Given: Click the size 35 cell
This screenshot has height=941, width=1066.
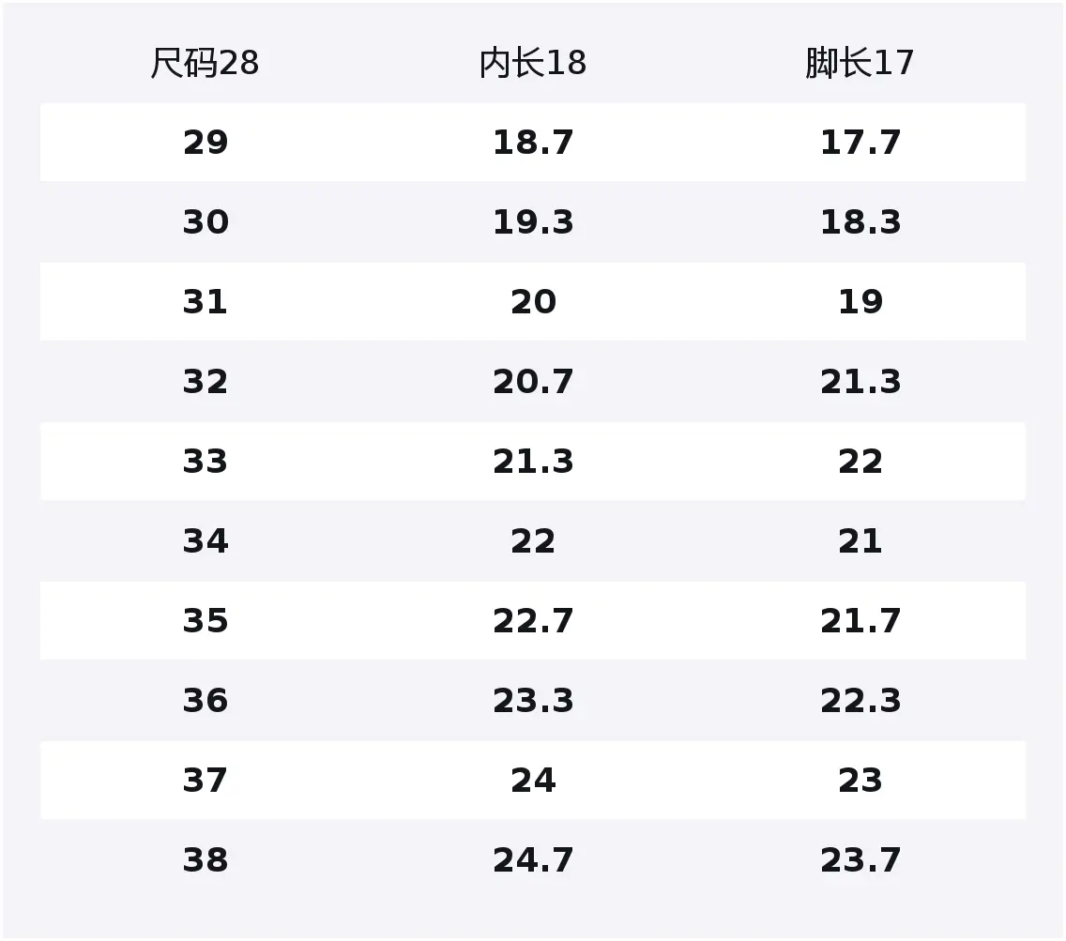Looking at the screenshot, I should (x=206, y=621).
